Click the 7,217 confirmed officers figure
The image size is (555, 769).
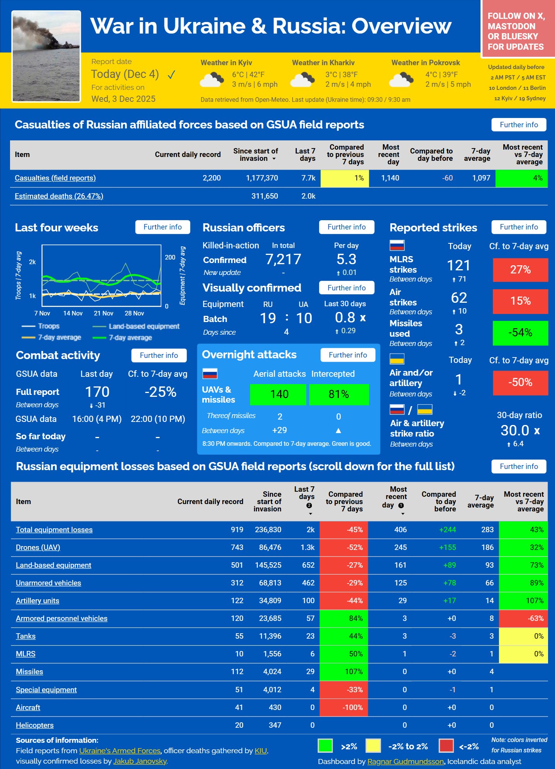coord(283,259)
